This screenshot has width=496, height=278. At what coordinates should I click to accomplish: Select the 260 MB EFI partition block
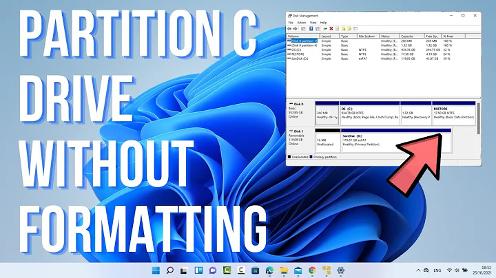pyautogui.click(x=327, y=113)
